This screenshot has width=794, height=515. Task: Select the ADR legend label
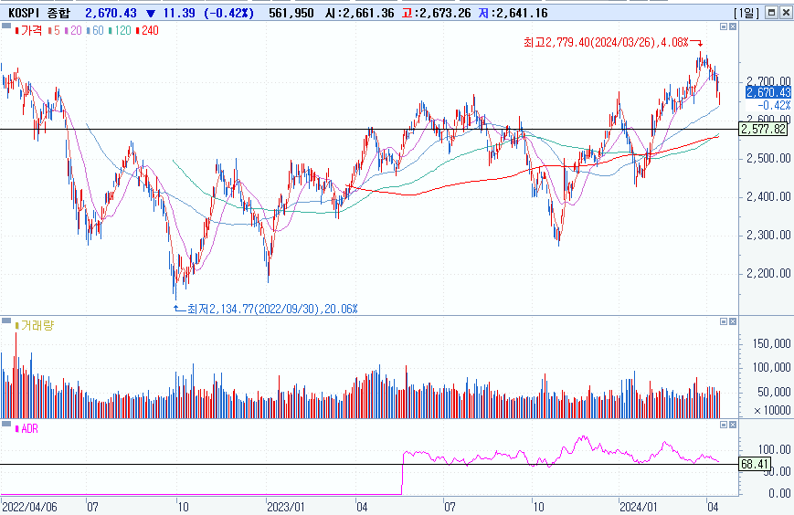point(26,429)
